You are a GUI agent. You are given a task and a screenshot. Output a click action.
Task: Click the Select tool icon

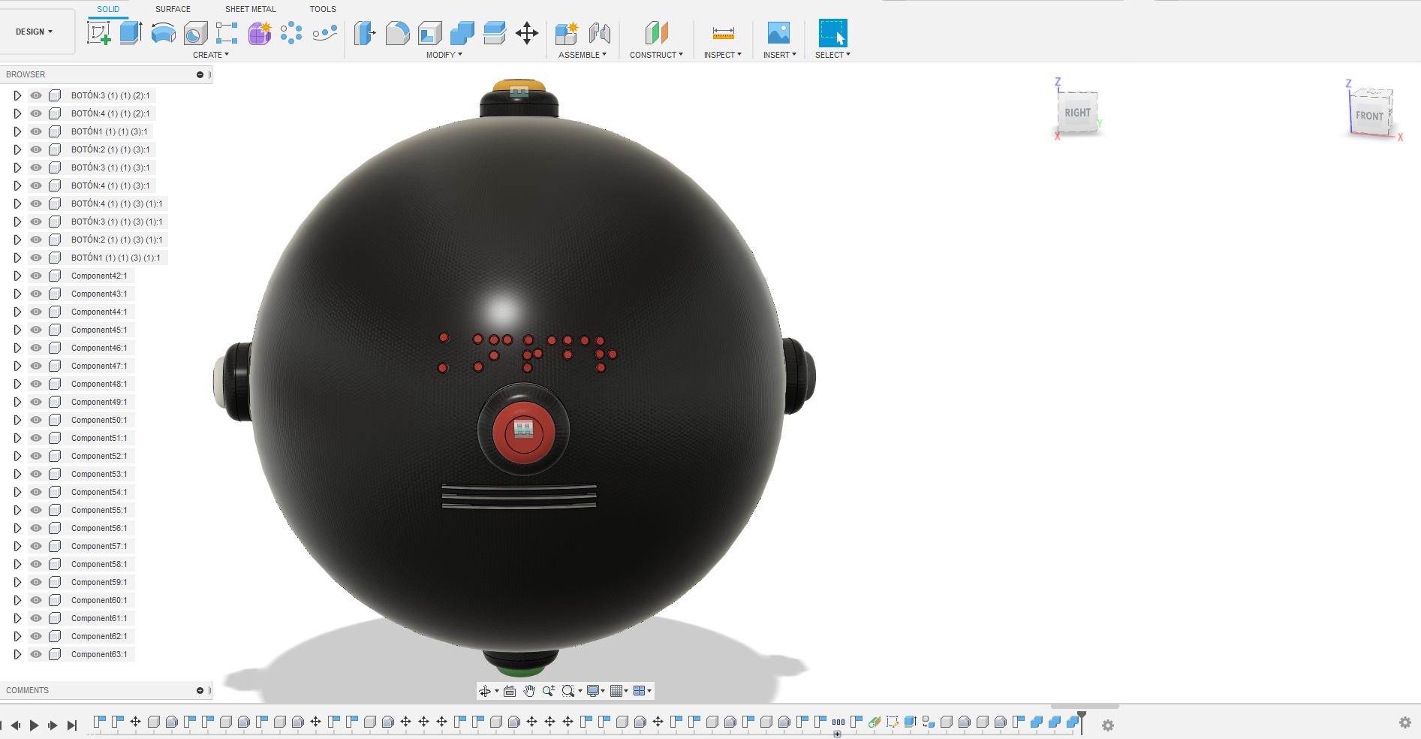[x=832, y=33]
